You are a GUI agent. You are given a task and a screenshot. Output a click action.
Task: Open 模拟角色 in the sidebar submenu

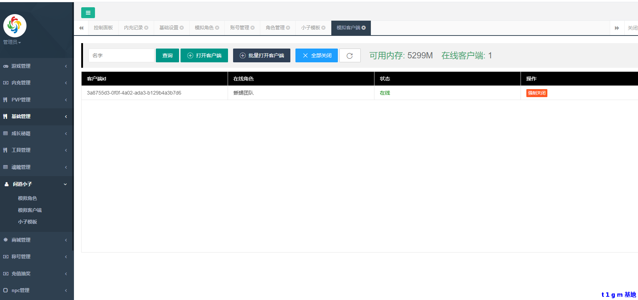click(x=28, y=198)
